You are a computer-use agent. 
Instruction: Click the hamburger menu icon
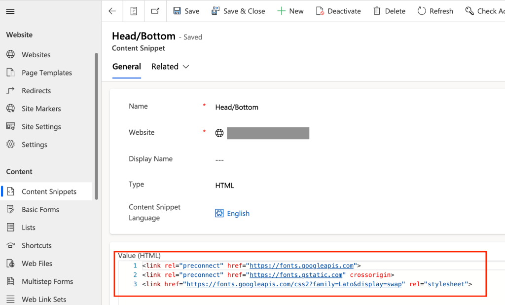pyautogui.click(x=10, y=11)
